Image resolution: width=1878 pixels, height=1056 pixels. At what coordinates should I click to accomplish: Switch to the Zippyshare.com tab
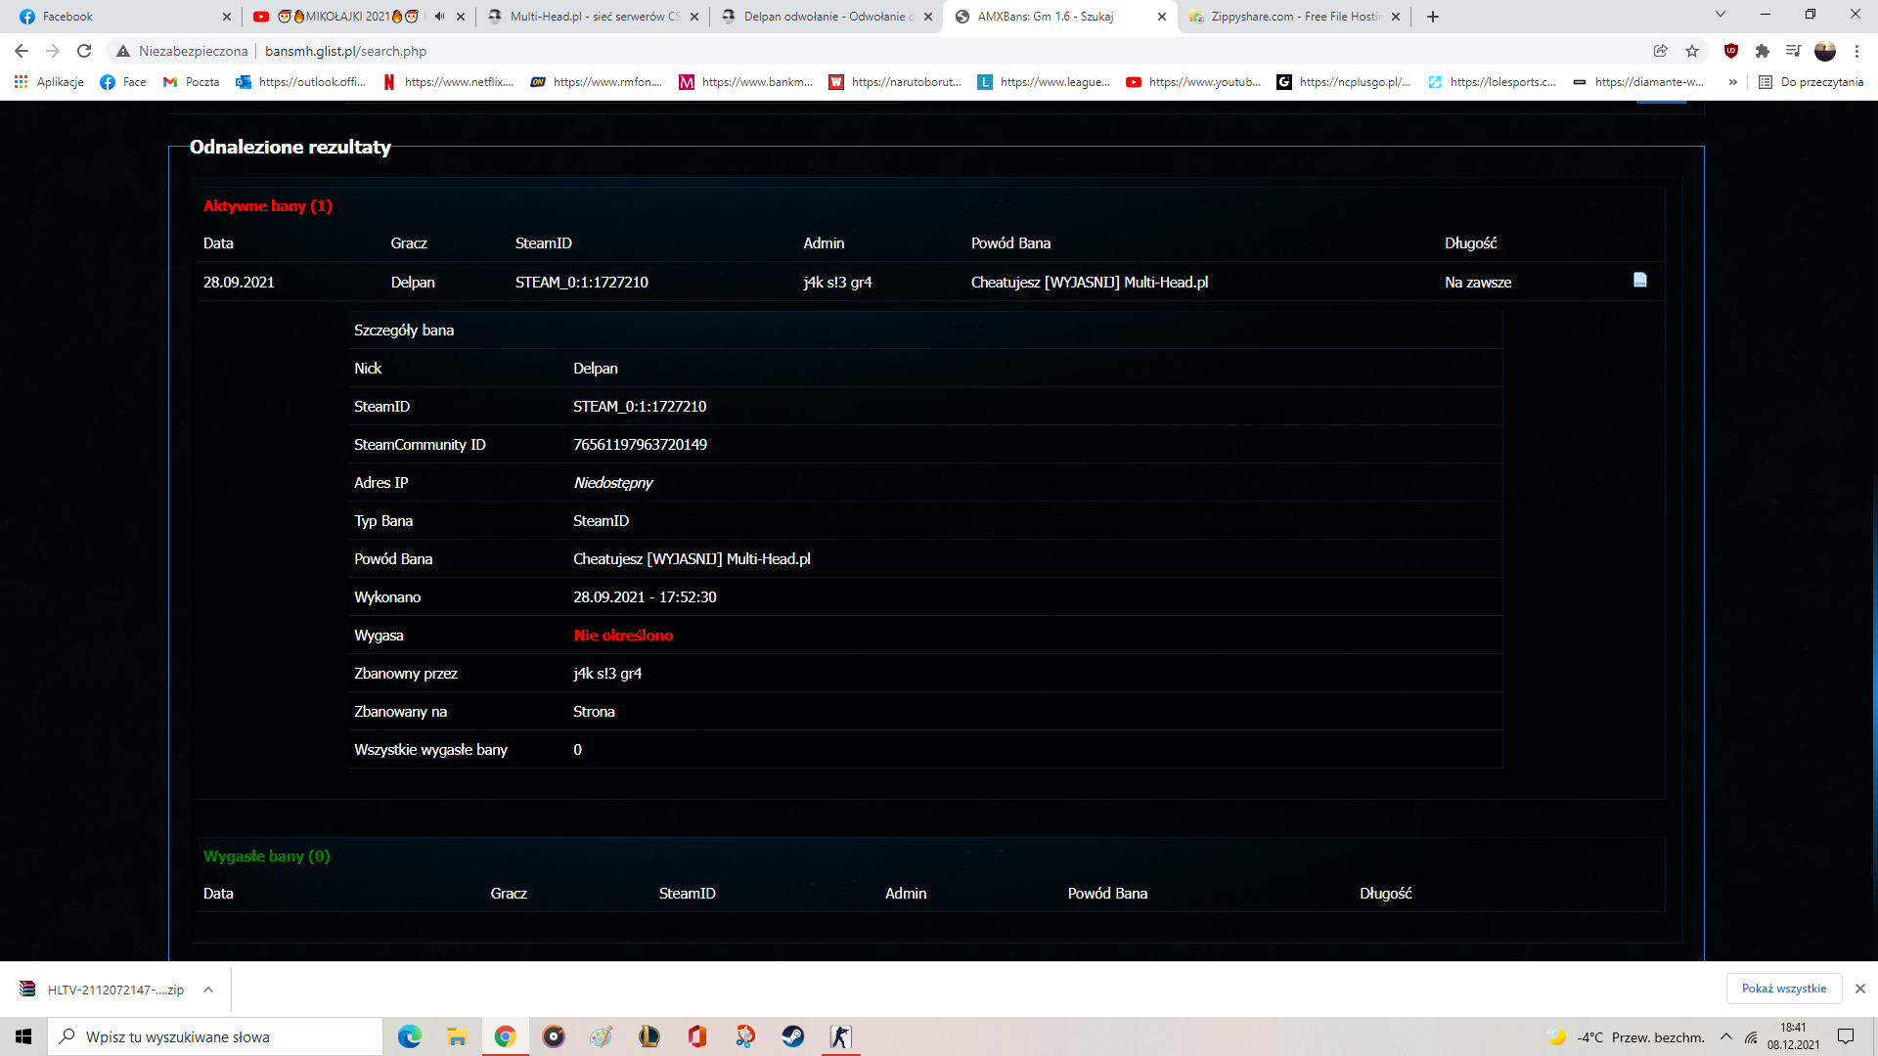click(x=1294, y=17)
